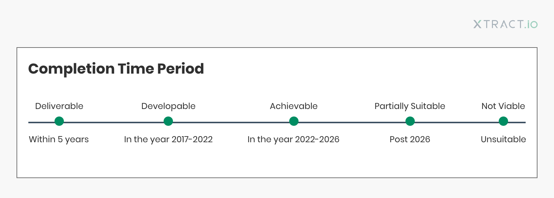Click the X letter in XTRACT logo
This screenshot has height=198, width=554.
coord(478,24)
